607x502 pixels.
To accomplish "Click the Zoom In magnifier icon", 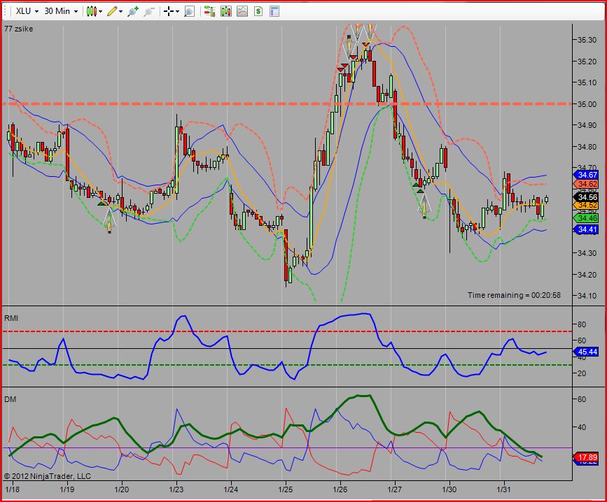I will click(x=133, y=11).
